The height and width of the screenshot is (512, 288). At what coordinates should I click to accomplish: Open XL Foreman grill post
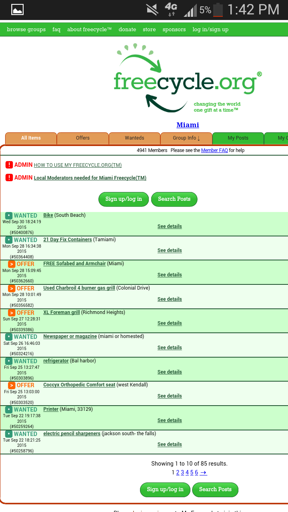pyautogui.click(x=62, y=312)
